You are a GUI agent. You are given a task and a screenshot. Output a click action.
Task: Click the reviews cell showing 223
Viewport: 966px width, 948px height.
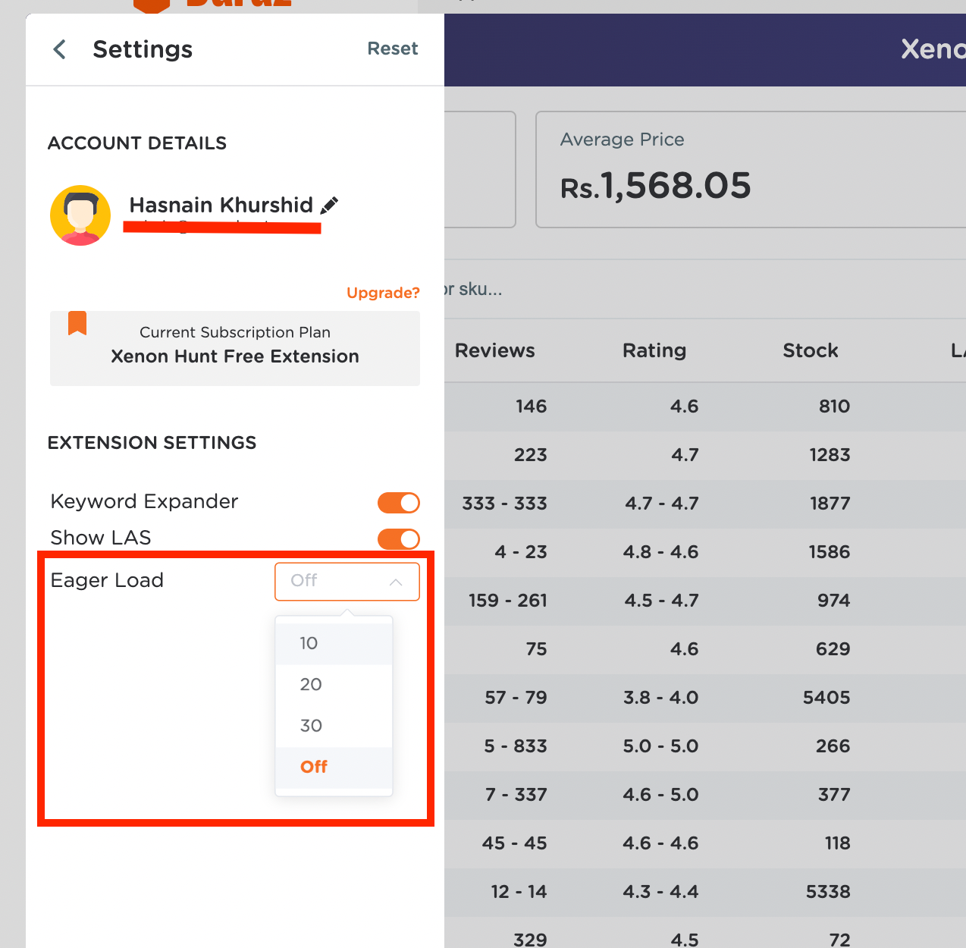click(x=531, y=455)
